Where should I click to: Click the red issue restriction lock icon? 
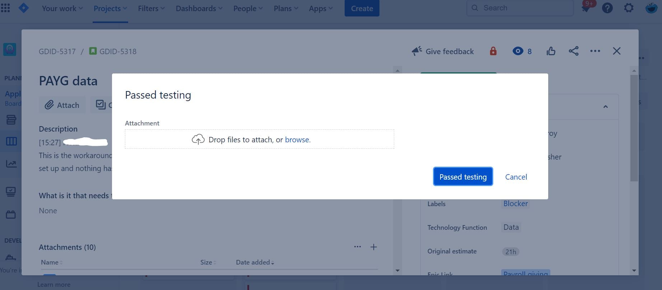point(493,51)
